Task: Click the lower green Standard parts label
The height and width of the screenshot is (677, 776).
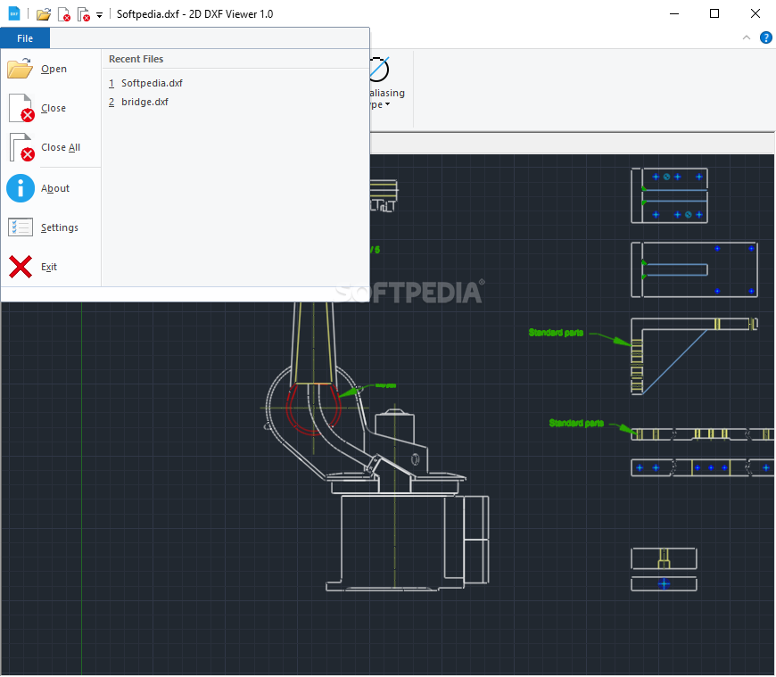Action: (576, 423)
